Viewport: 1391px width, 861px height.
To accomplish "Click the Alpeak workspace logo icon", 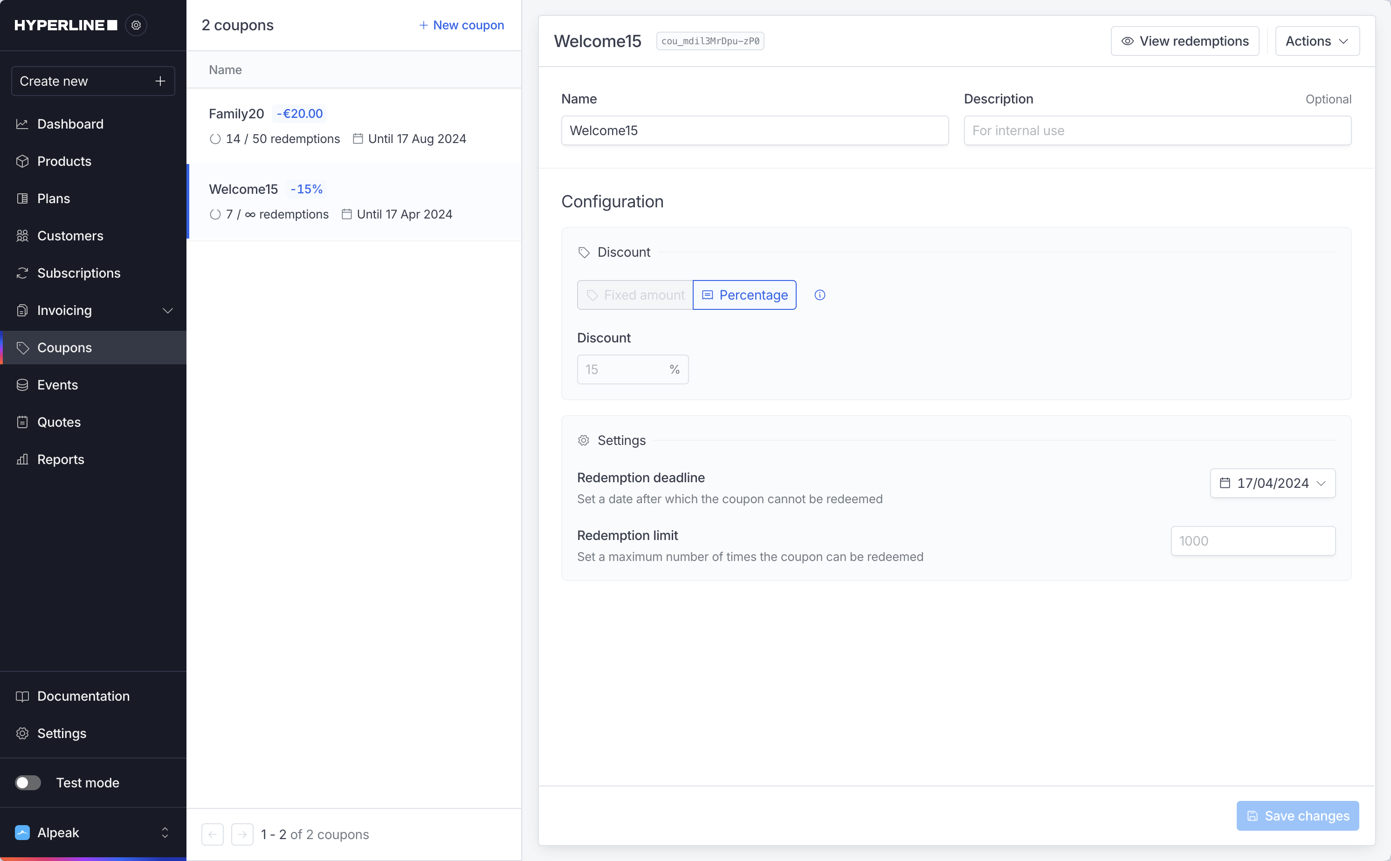I will click(22, 833).
